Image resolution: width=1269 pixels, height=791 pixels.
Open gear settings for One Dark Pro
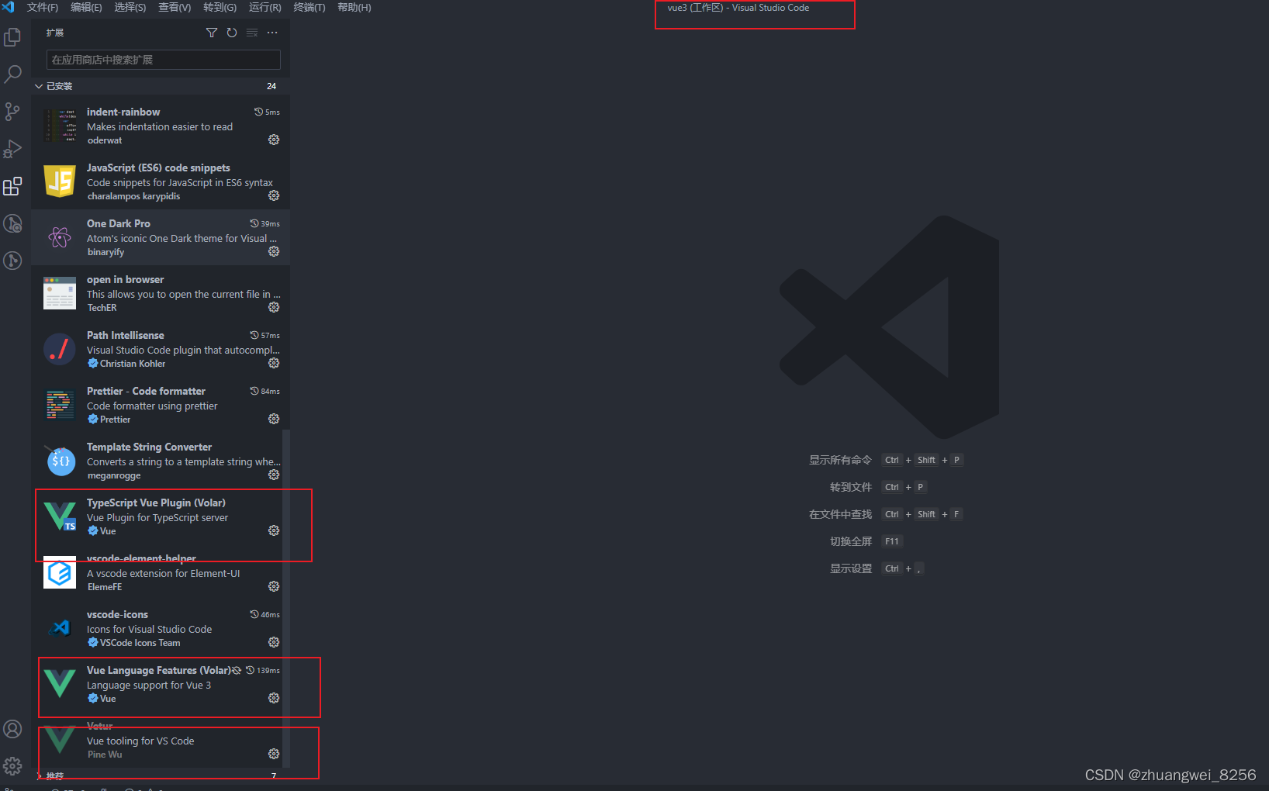274,251
